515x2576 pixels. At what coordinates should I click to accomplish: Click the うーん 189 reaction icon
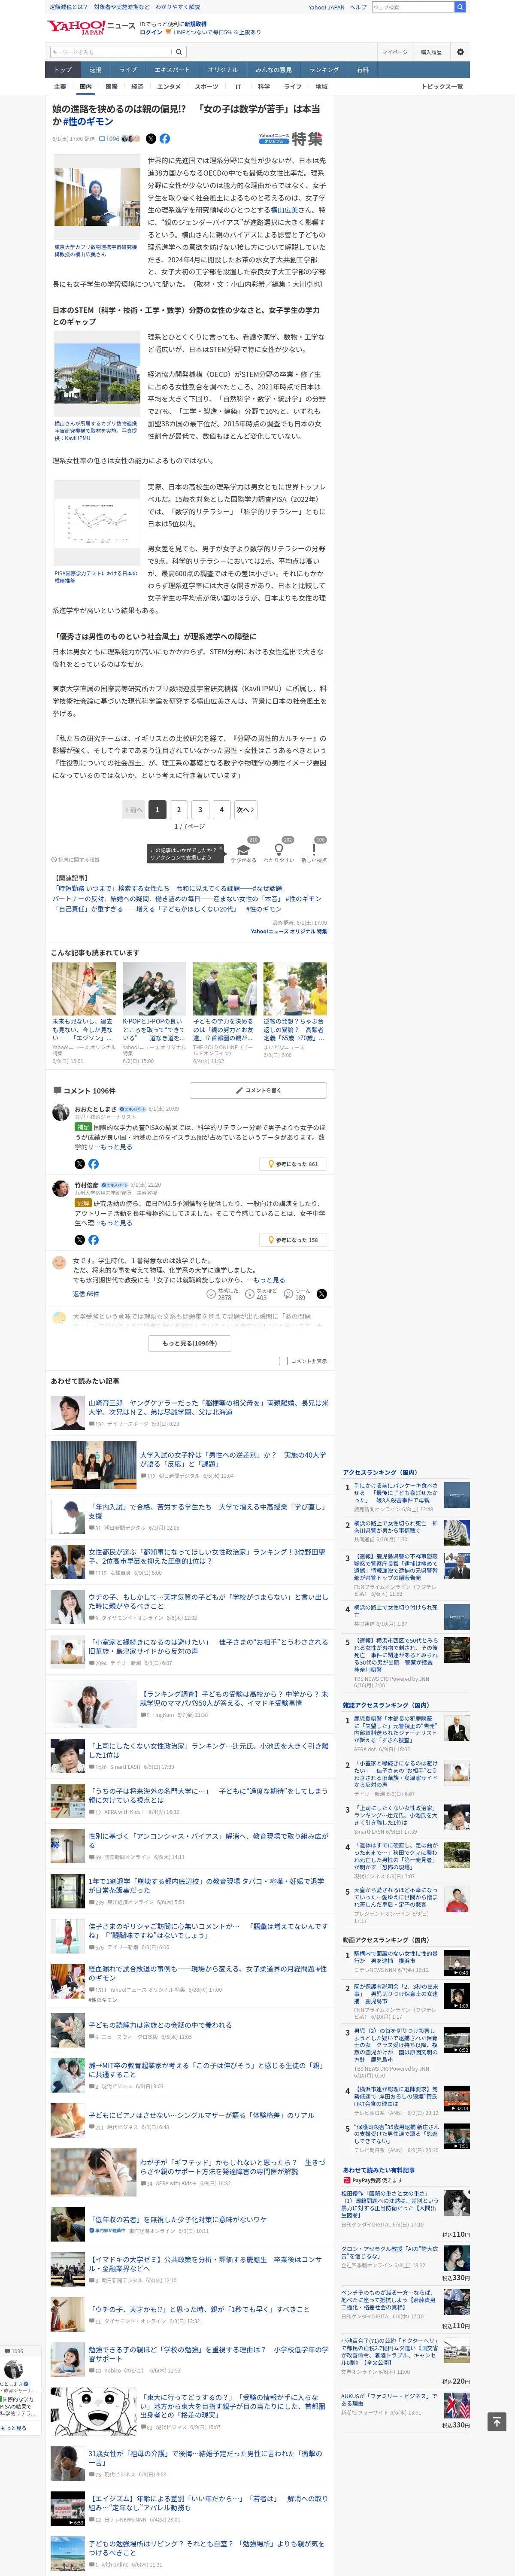pyautogui.click(x=288, y=1294)
